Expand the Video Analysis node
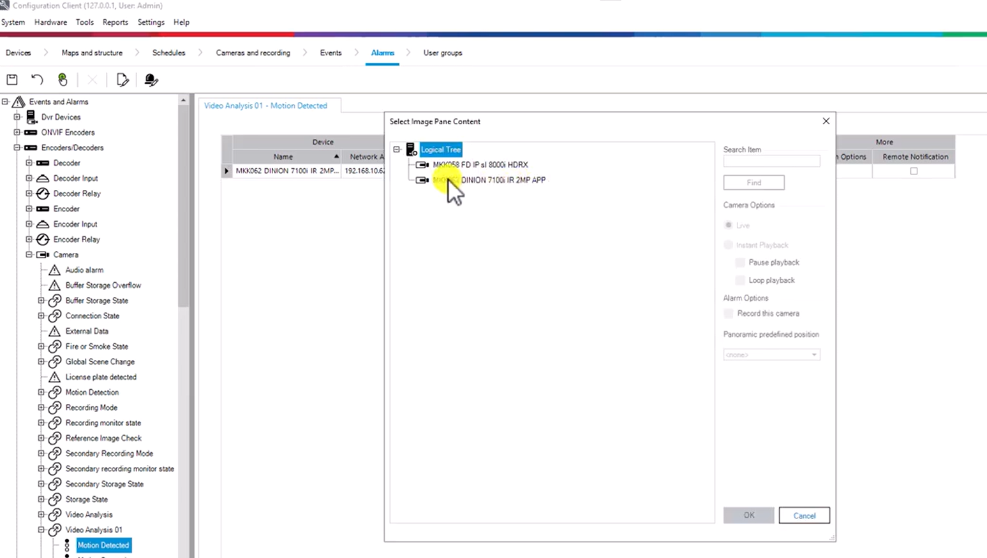Screen dimensions: 987x558 click(40, 514)
